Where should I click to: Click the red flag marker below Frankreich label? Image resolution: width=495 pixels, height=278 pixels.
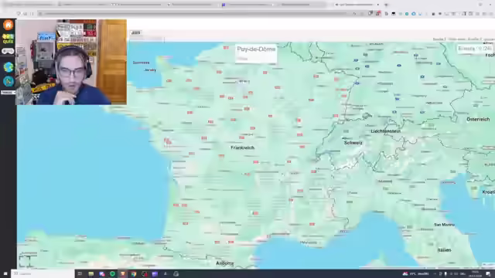pos(256,162)
